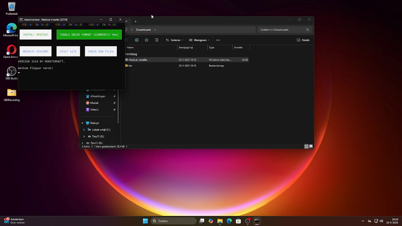Open Video's in Explorer sidebar
402x226 pixels.
pos(94,110)
